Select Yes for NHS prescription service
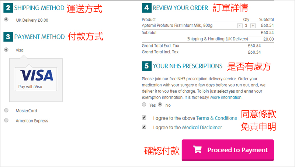 click(144, 104)
